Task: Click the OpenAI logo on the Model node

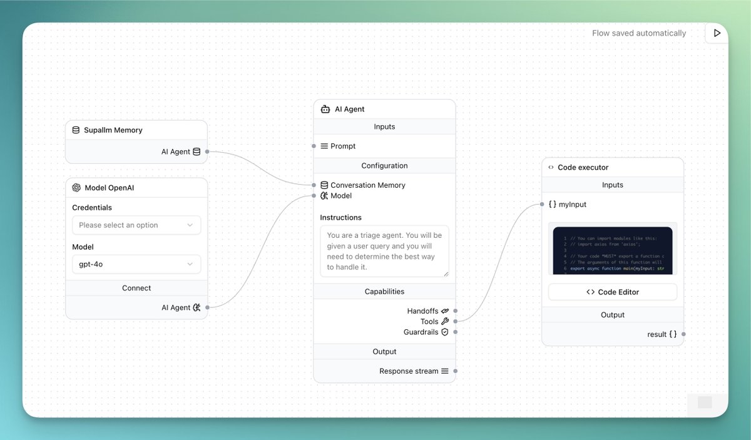Action: (76, 187)
